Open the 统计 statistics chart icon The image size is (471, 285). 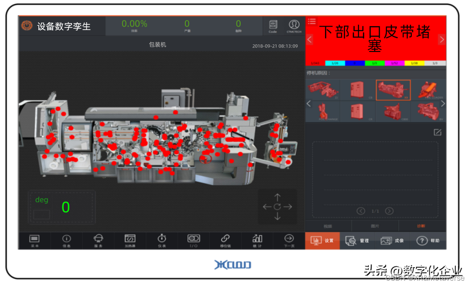click(257, 240)
